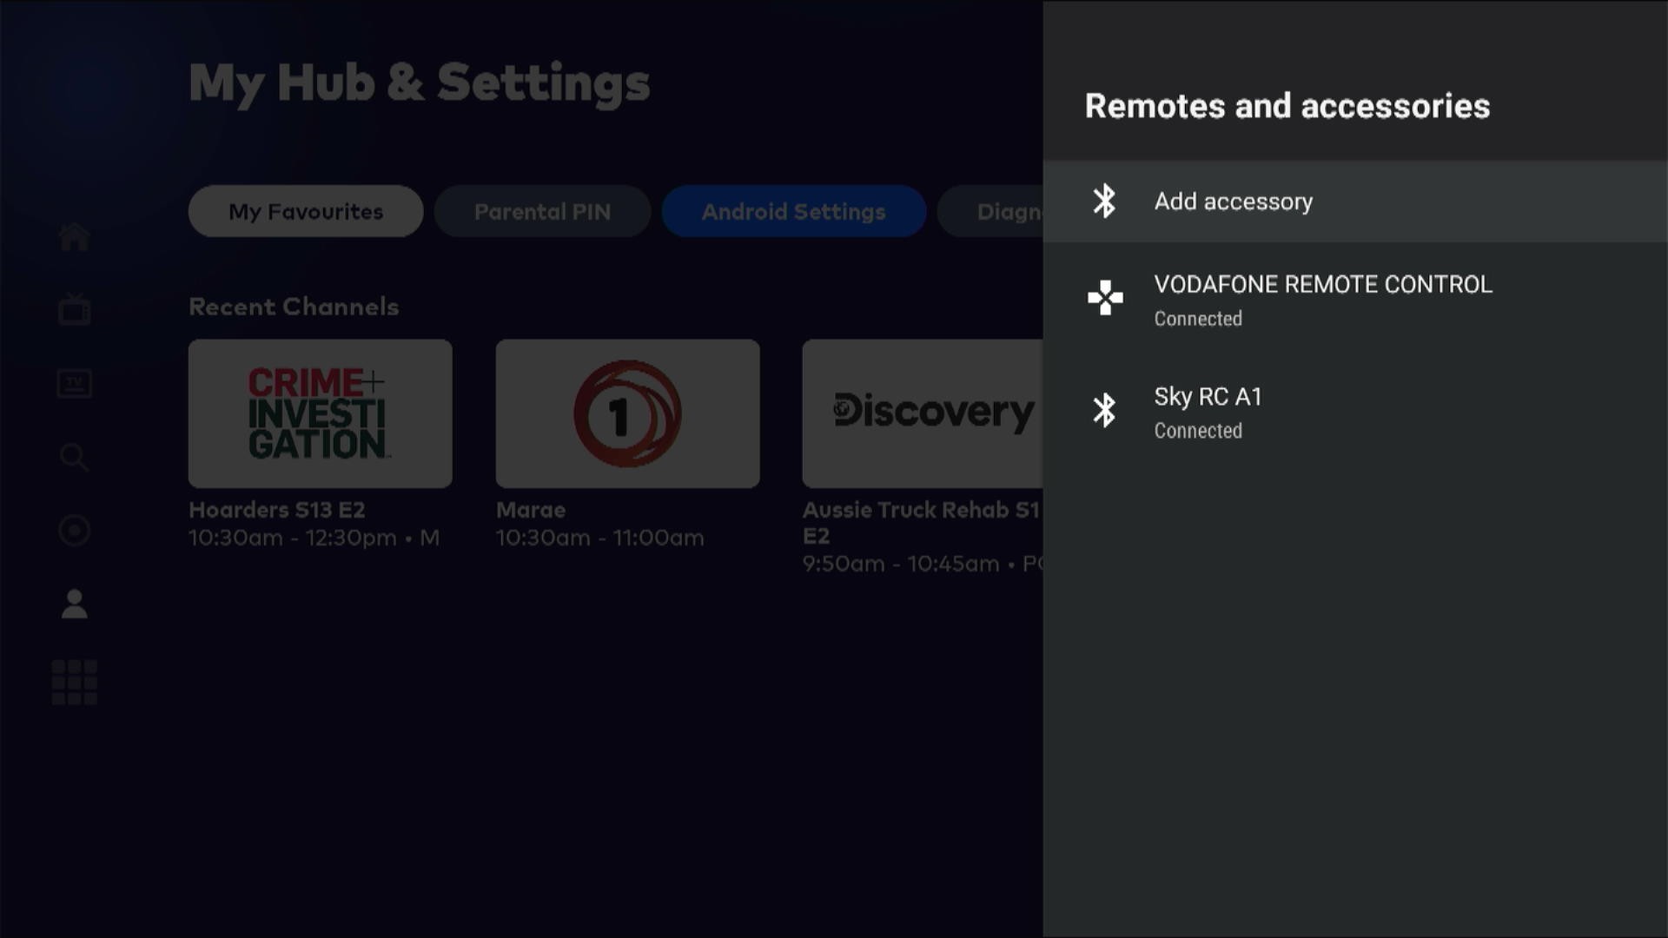Viewport: 1668px width, 938px height.
Task: Switch to Parental PIN tab
Action: [x=542, y=211]
